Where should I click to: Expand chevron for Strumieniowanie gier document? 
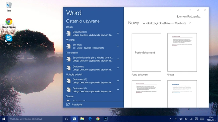(x=118, y=59)
